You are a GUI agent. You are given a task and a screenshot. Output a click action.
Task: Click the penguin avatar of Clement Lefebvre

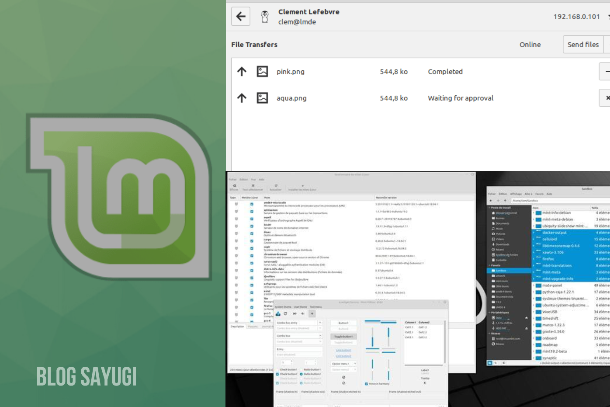click(x=265, y=17)
